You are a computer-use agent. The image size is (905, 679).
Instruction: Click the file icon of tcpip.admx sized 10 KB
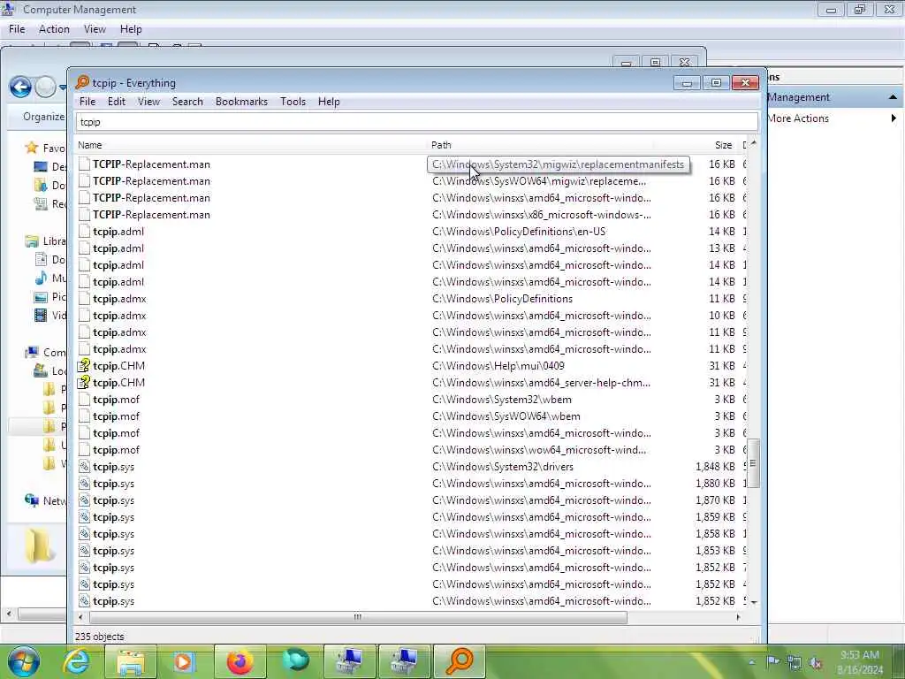[84, 316]
